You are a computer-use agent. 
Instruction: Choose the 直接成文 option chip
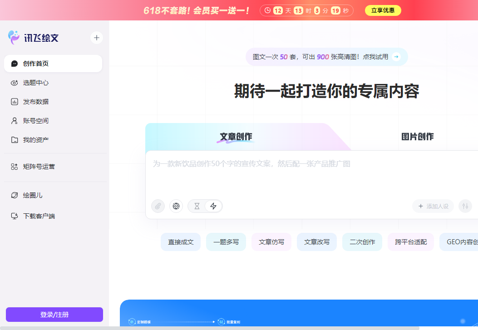point(181,242)
